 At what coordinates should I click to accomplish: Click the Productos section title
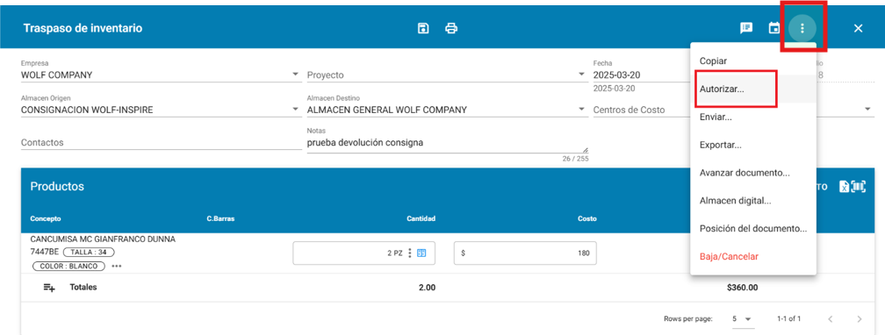coord(57,187)
